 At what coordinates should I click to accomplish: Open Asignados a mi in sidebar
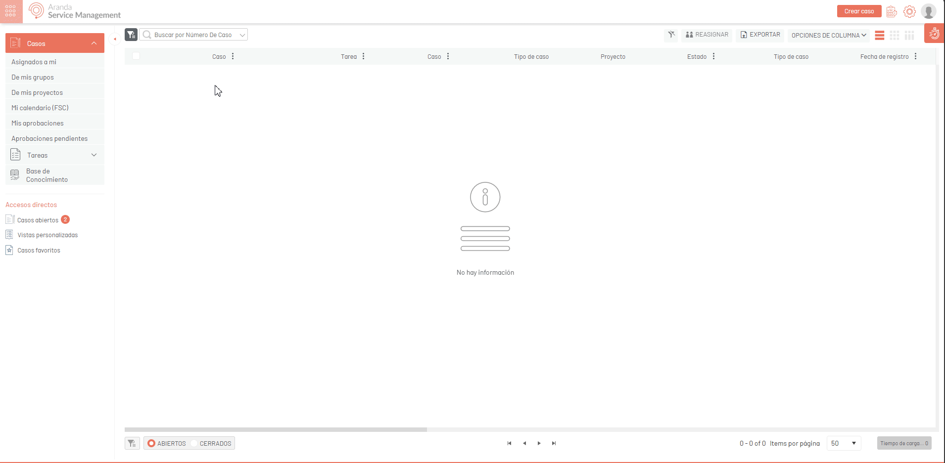(34, 62)
